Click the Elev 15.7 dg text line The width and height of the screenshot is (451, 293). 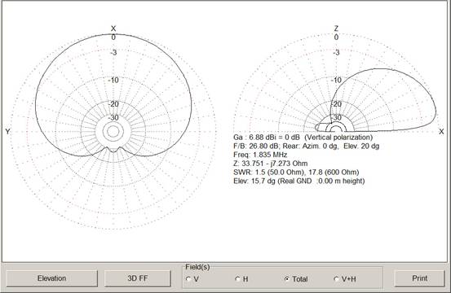[x=299, y=181]
